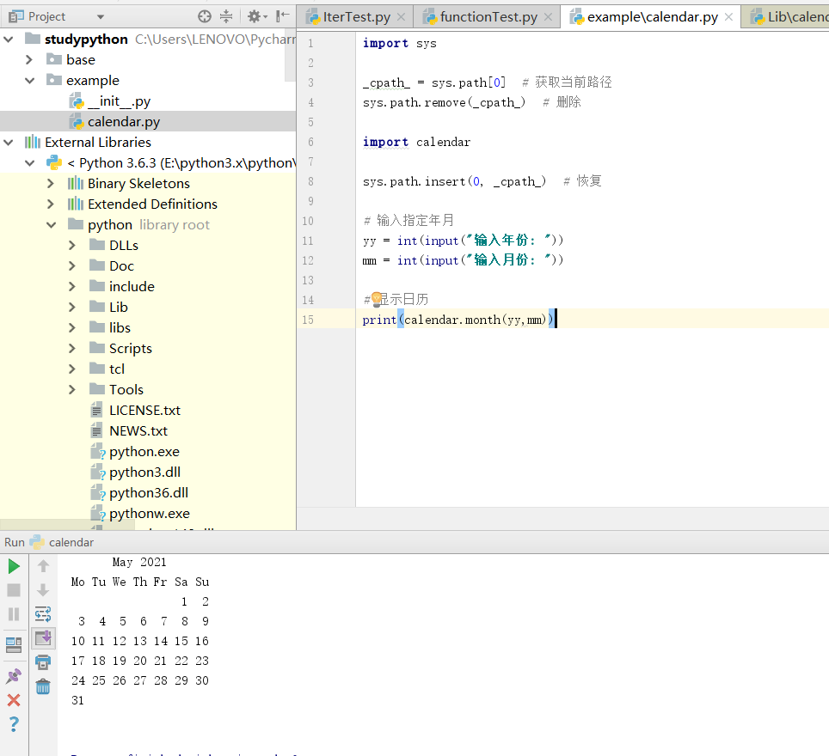Pause output in the Run console
829x756 pixels.
(x=14, y=614)
